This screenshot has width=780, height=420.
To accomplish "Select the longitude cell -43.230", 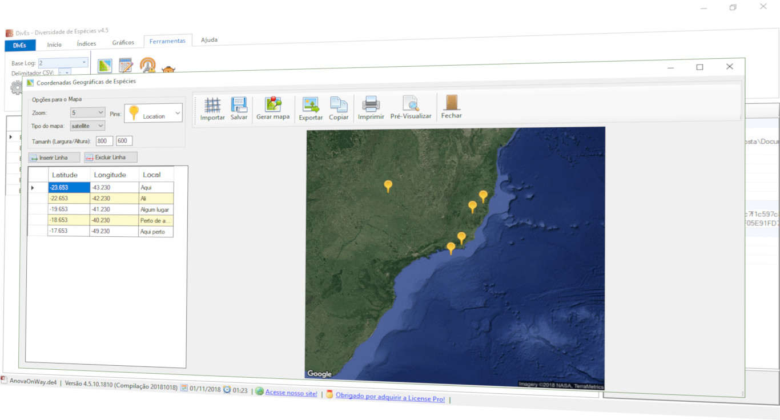I will click(114, 188).
